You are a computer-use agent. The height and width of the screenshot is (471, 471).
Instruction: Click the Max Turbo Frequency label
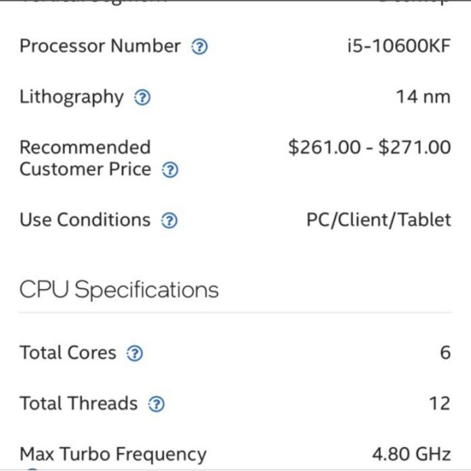[113, 453]
